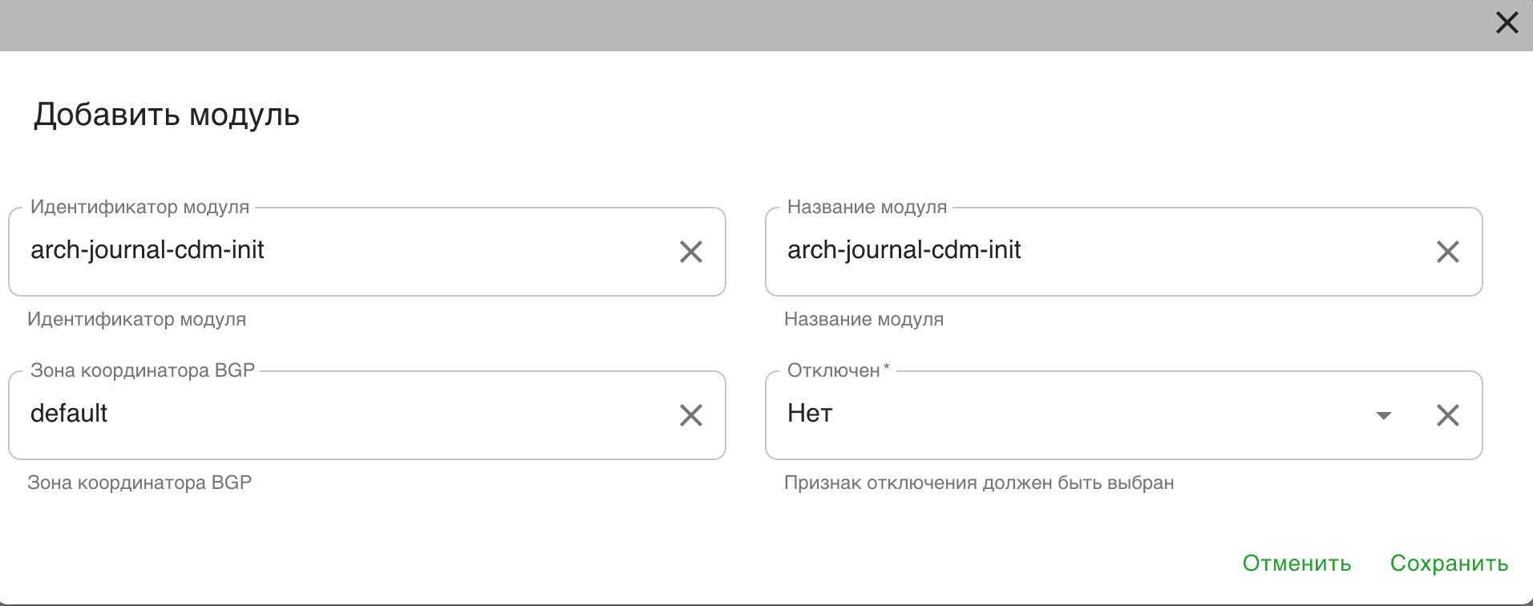Click the Идентификатор модуля helper text below field
This screenshot has width=1533, height=606.
[x=136, y=319]
